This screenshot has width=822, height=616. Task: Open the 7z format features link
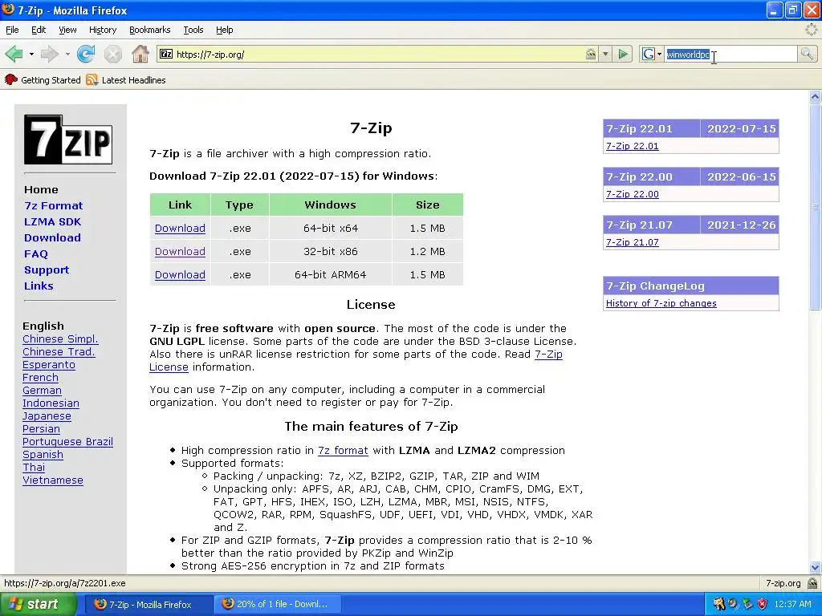343,451
